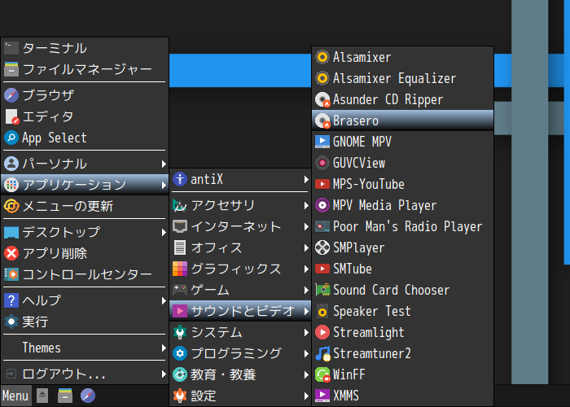The image size is (570, 407).
Task: Click the Poor Man's Radio Player icon
Action: (x=322, y=226)
